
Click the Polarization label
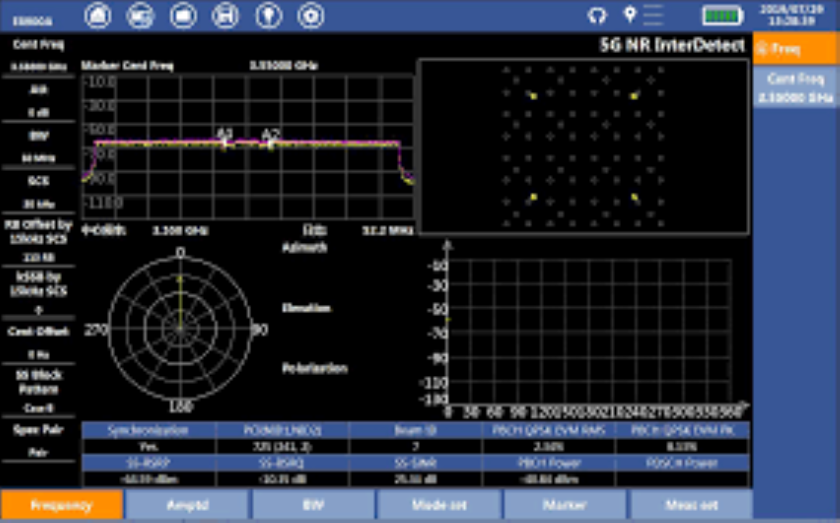point(315,368)
